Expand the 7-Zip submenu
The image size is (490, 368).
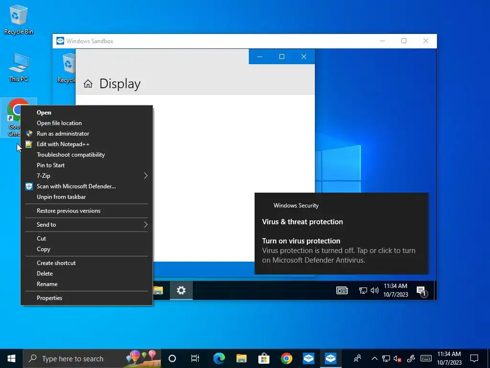click(x=87, y=176)
